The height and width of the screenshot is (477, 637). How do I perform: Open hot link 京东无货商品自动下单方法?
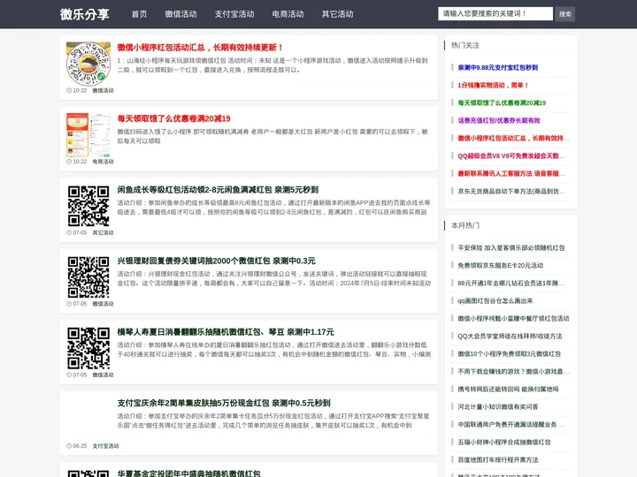tap(511, 191)
